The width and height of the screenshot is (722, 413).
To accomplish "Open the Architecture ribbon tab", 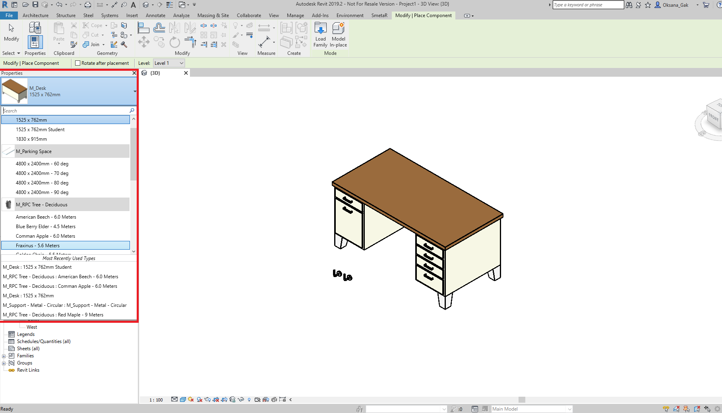I will coord(35,16).
